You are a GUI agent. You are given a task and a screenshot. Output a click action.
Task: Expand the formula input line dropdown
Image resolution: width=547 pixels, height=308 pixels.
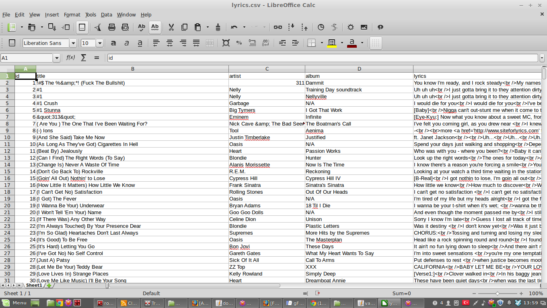(x=542, y=58)
